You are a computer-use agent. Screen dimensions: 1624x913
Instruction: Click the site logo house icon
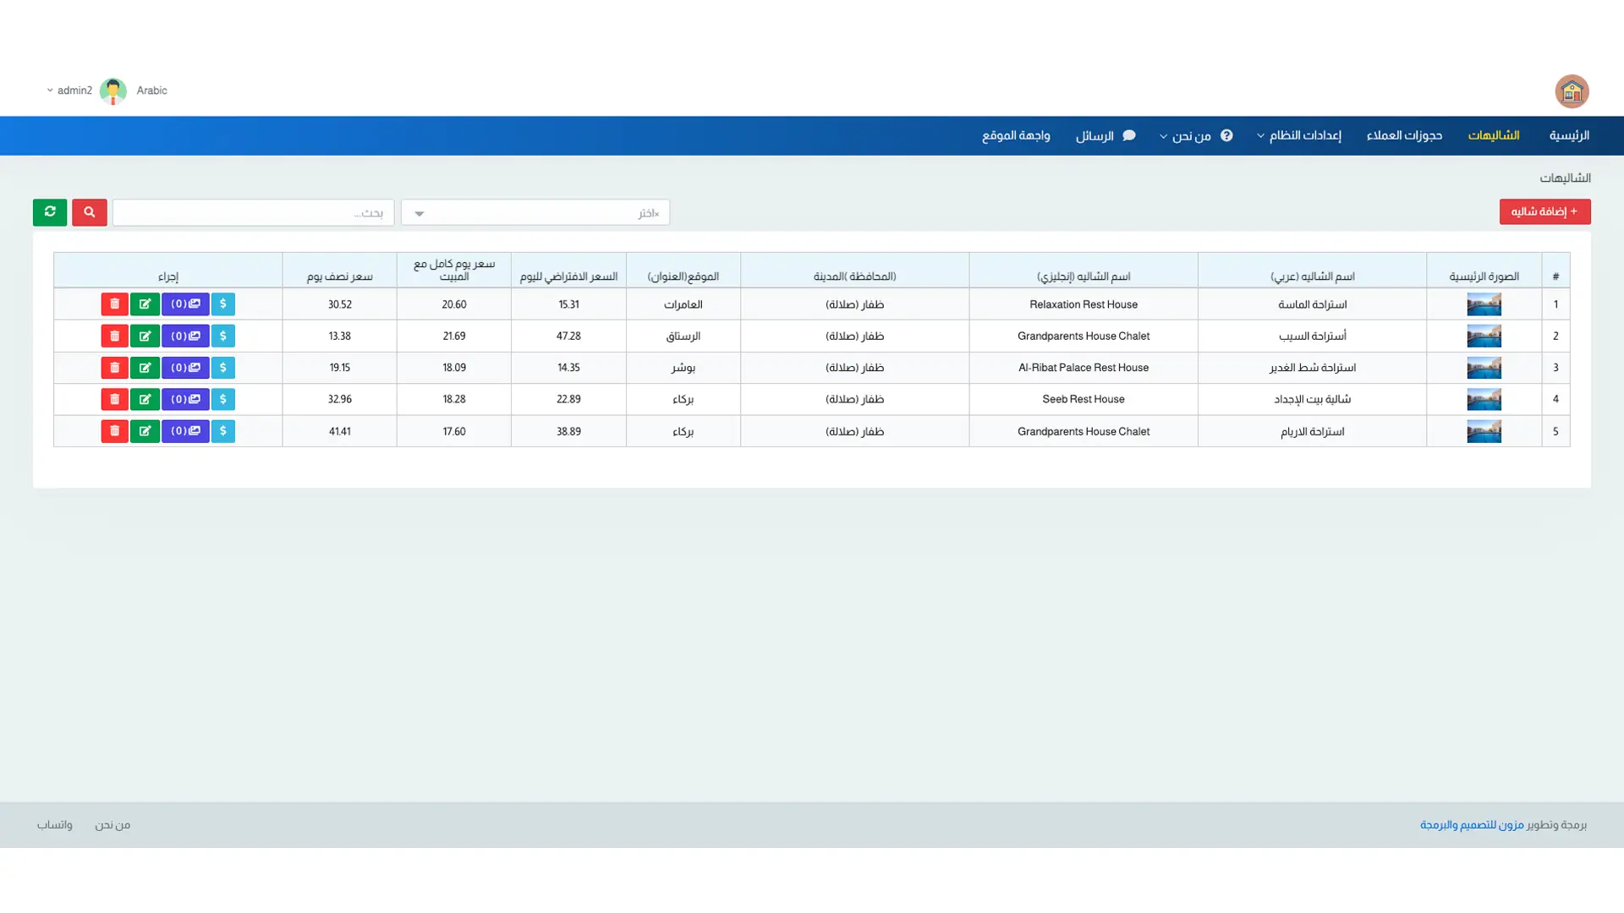click(1571, 91)
